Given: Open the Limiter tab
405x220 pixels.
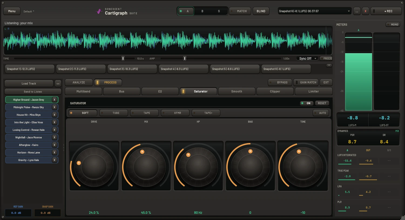Looking at the screenshot, I should coord(314,91).
